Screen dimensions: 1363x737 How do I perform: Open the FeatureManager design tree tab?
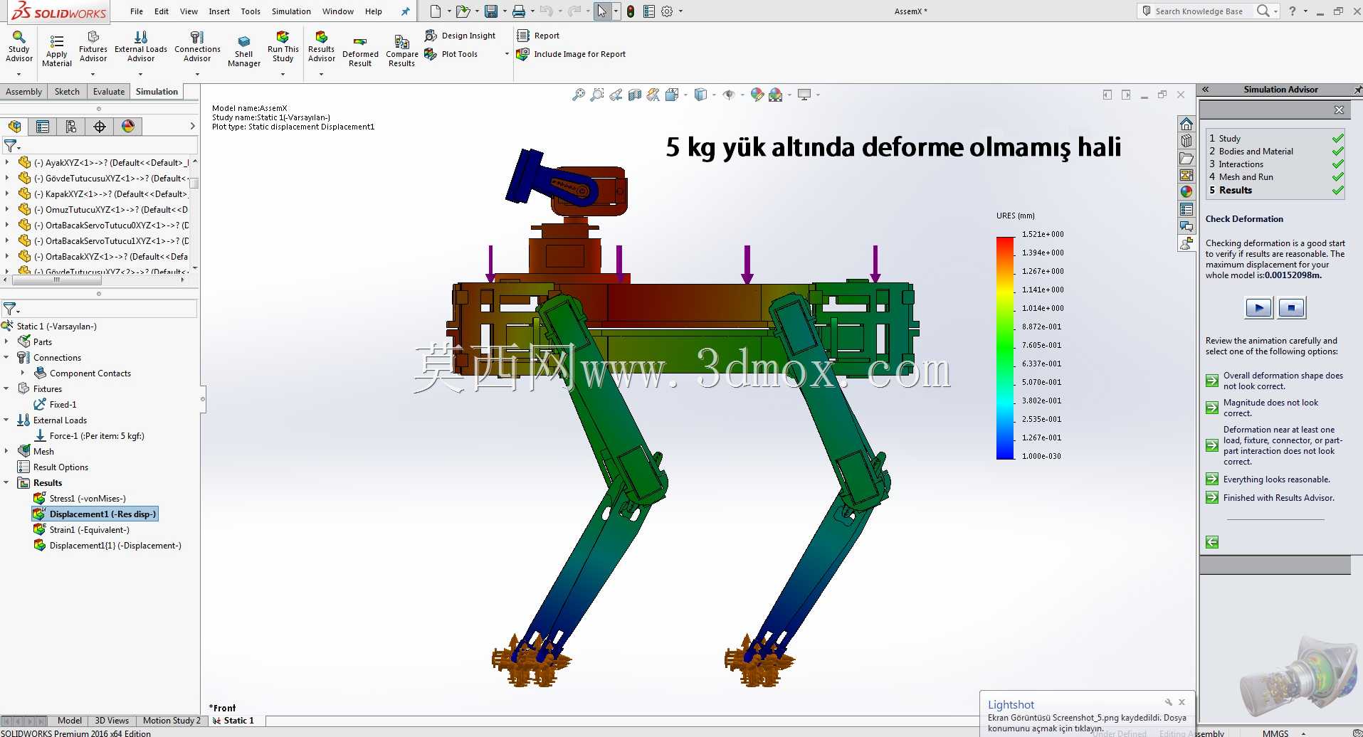tap(15, 127)
